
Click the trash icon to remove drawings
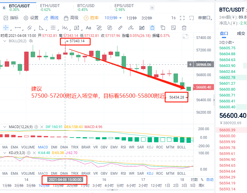pos(184,28)
